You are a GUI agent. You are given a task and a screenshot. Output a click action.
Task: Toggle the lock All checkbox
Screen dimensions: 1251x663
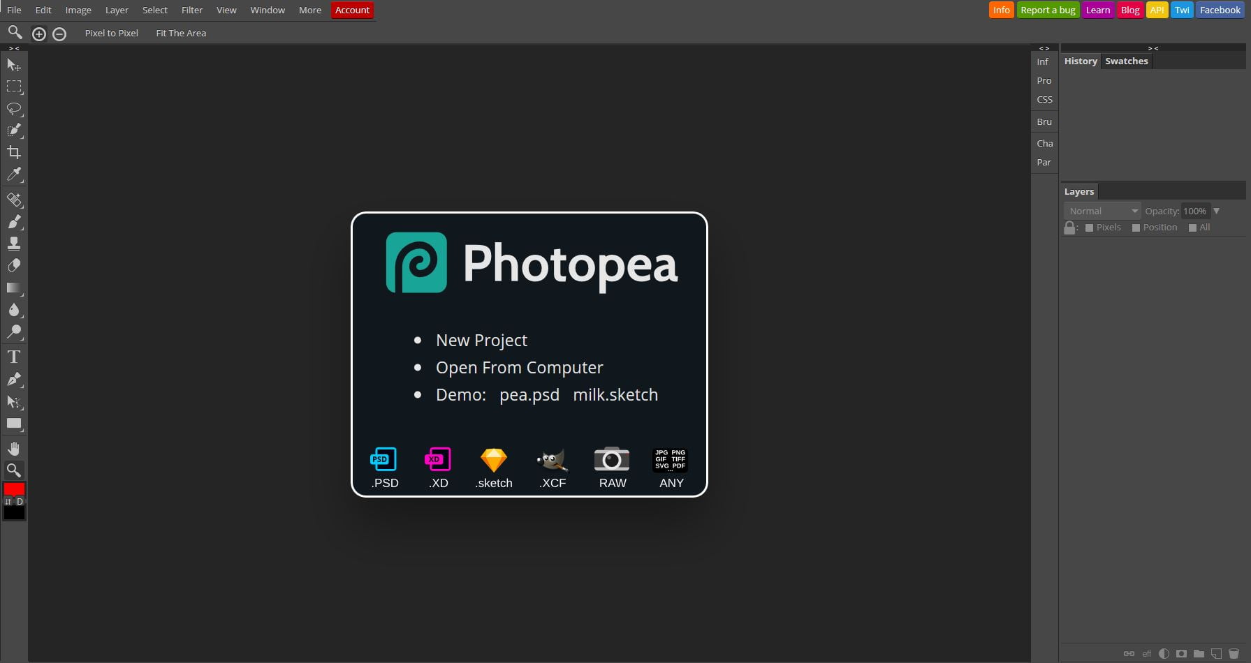pyautogui.click(x=1192, y=228)
